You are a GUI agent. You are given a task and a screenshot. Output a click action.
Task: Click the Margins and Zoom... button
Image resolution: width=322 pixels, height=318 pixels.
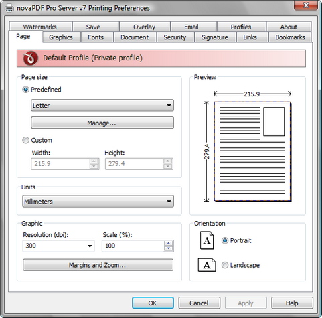98,265
